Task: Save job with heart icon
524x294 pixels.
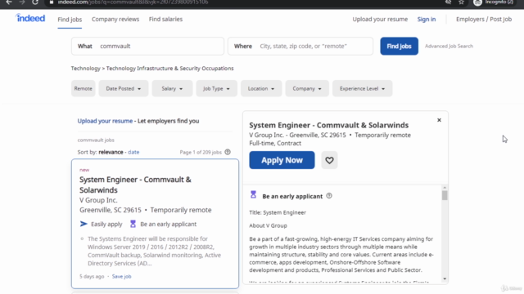Action: point(329,160)
